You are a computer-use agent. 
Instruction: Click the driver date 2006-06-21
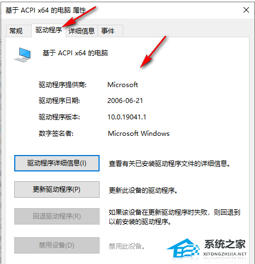(125, 101)
